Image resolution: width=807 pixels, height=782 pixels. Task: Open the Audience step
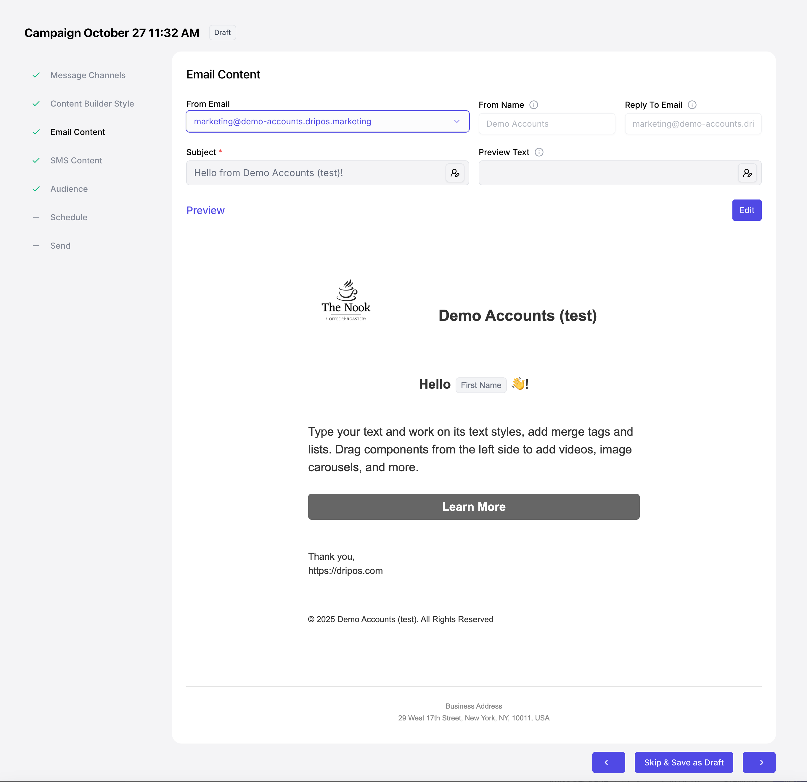[69, 189]
